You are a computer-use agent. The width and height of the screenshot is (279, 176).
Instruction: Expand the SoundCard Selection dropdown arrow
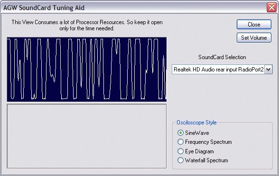click(269, 70)
